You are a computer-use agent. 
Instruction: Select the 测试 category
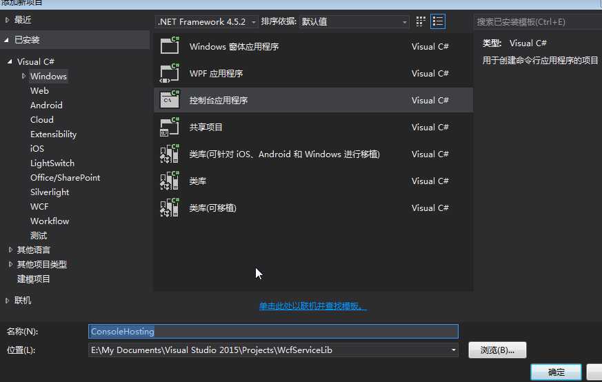(39, 236)
